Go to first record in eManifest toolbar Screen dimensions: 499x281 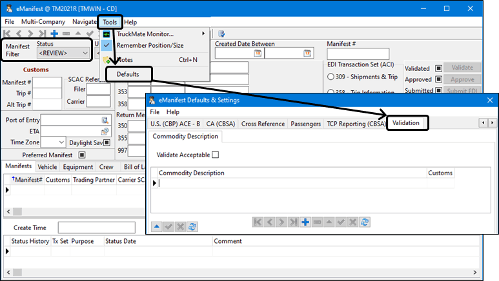click(x=7, y=34)
